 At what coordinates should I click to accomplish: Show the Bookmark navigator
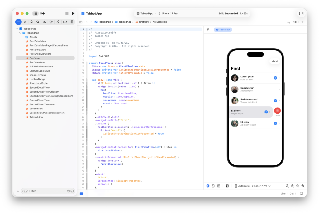click(x=31, y=22)
